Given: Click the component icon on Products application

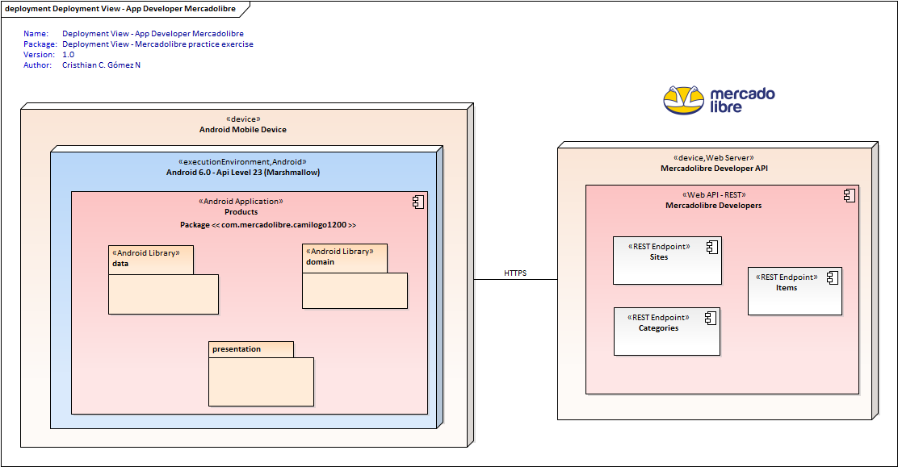Looking at the screenshot, I should (x=418, y=202).
